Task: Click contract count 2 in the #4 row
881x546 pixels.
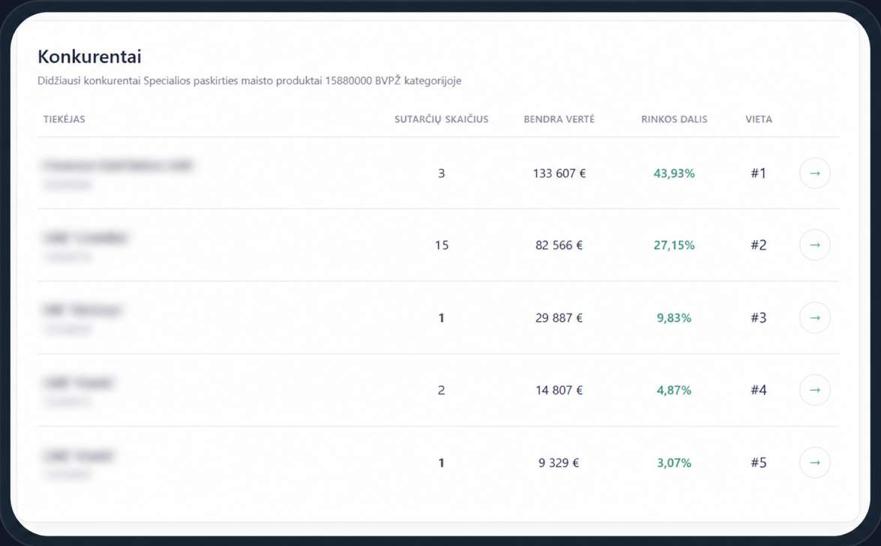Action: tap(441, 390)
